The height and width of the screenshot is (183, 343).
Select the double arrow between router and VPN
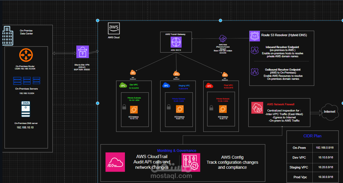click(64, 53)
